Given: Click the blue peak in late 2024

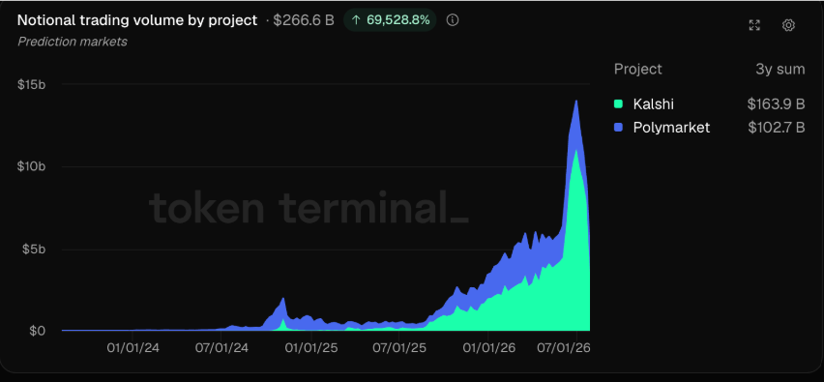Looking at the screenshot, I should (x=283, y=299).
